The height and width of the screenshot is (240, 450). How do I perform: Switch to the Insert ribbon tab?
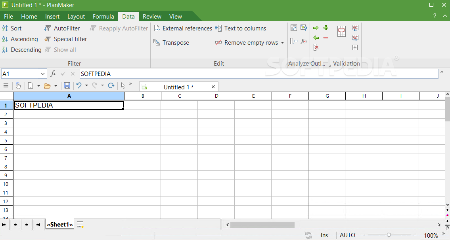click(52, 16)
